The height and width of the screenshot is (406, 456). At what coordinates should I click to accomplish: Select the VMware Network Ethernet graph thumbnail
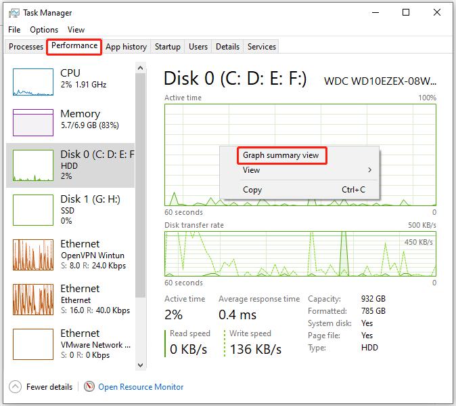click(33, 344)
